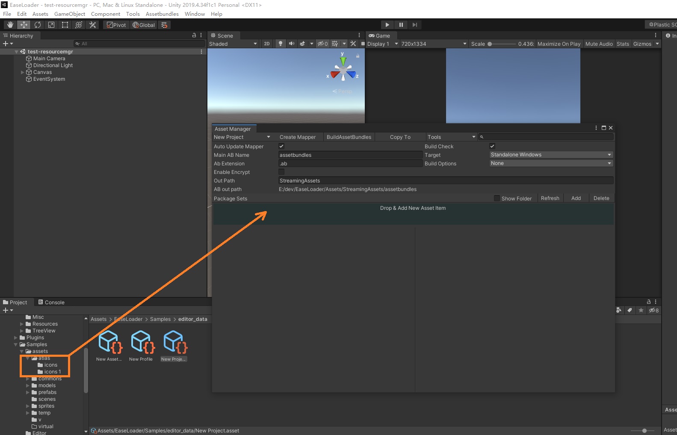Select the Move tool

(24, 25)
